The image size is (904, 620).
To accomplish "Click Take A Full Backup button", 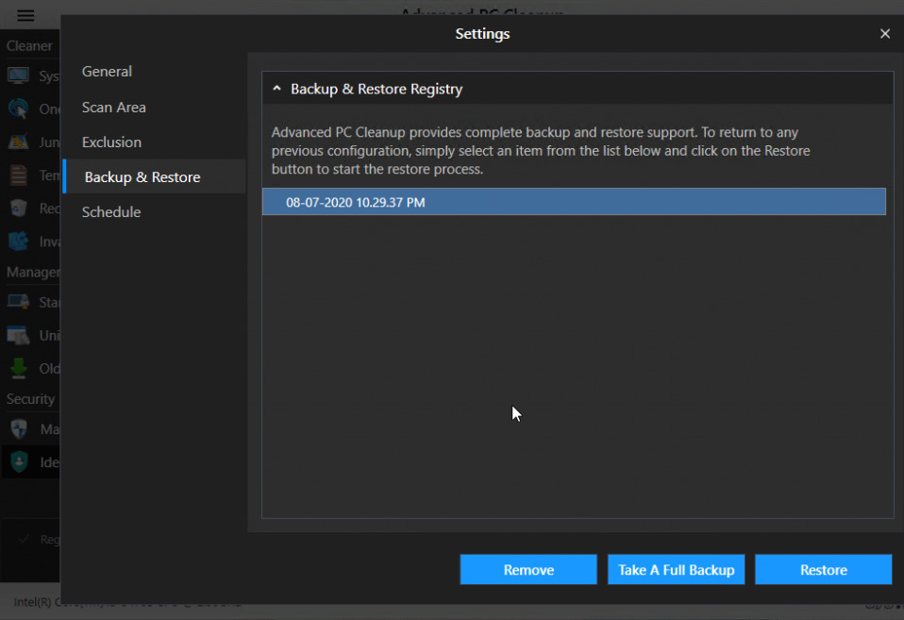I will point(676,569).
